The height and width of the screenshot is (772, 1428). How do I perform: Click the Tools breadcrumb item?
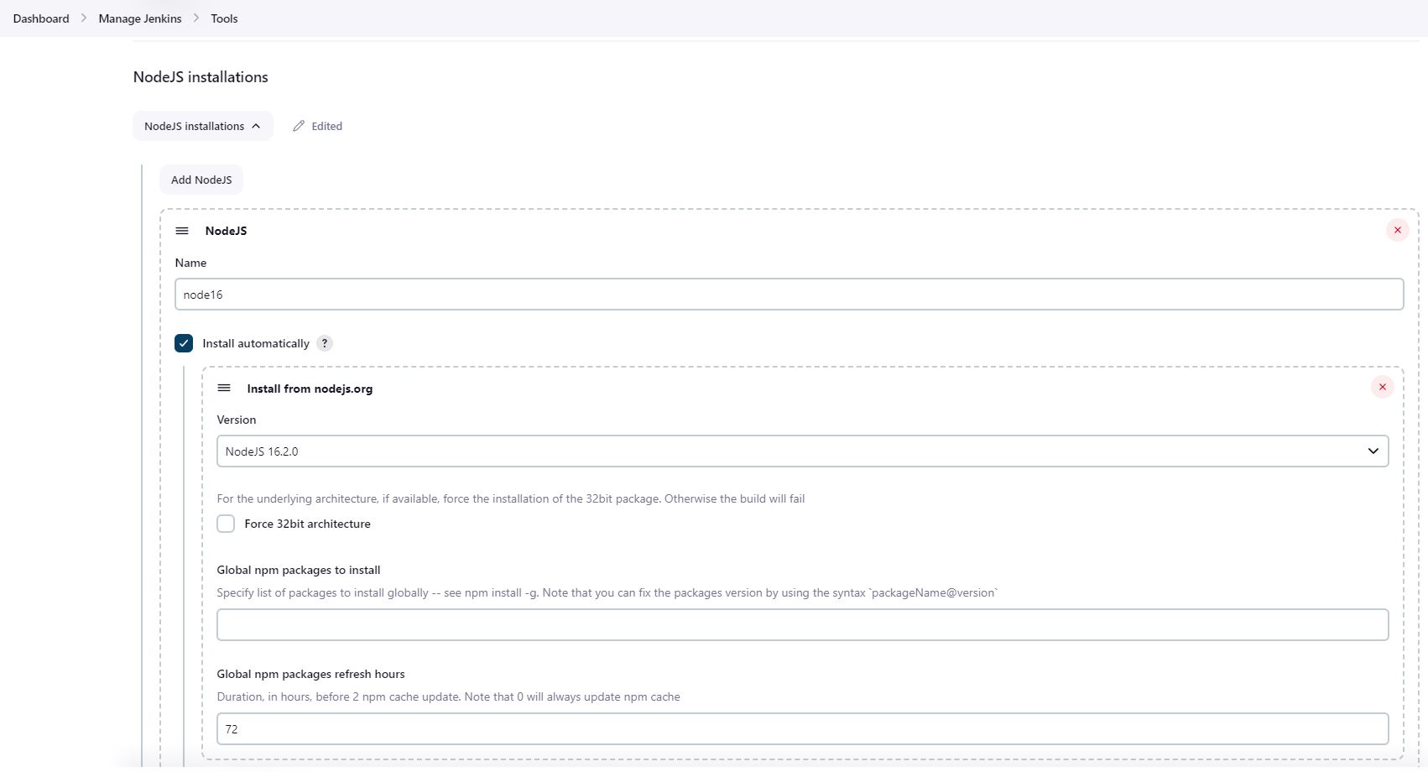(224, 18)
